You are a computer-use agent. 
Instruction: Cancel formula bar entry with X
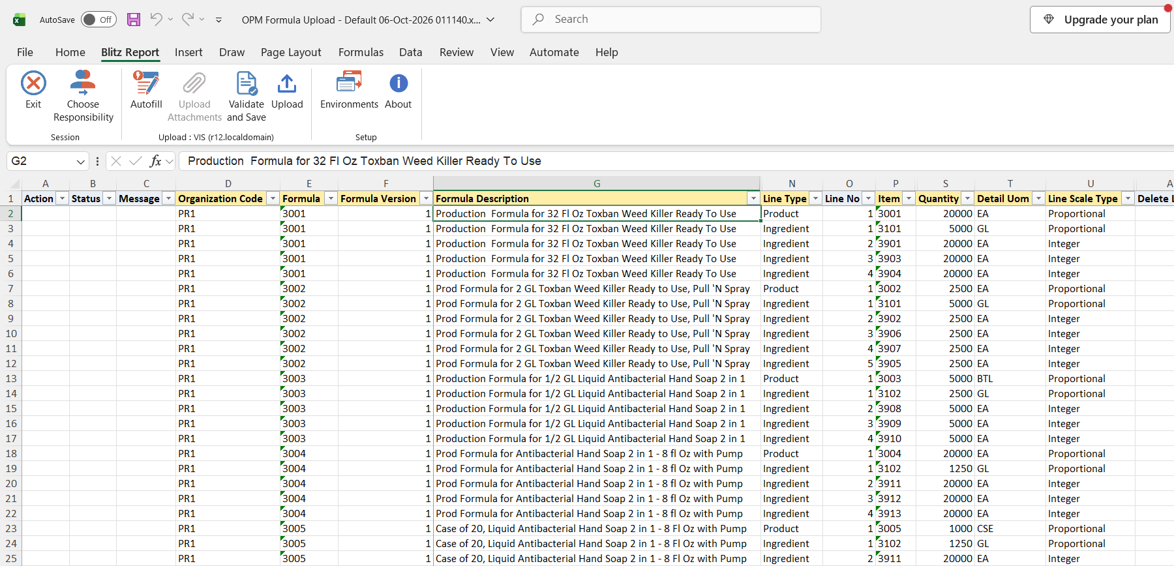[x=116, y=161]
